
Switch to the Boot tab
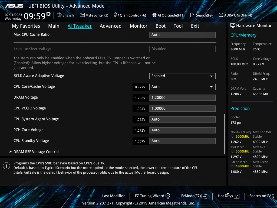click(160, 26)
